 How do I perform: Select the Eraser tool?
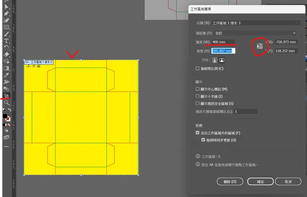coord(6,54)
